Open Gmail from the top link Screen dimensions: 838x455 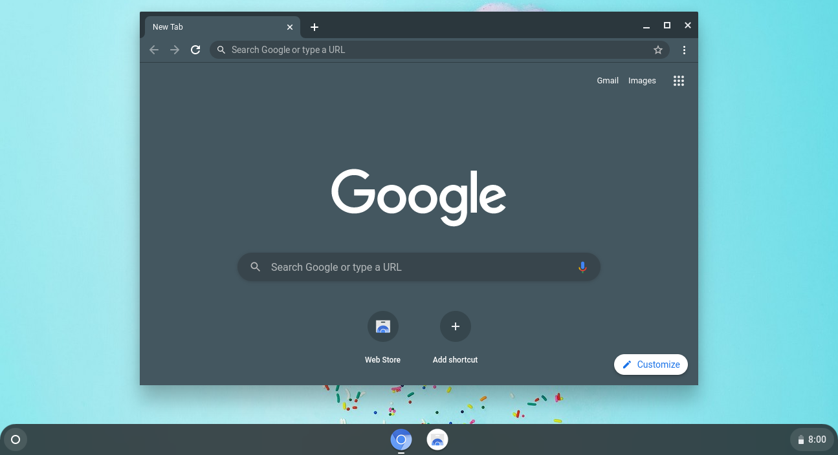[x=607, y=80]
